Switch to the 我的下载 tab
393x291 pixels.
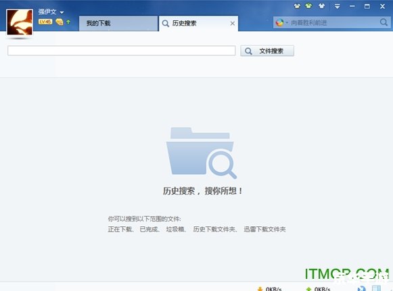coord(118,24)
